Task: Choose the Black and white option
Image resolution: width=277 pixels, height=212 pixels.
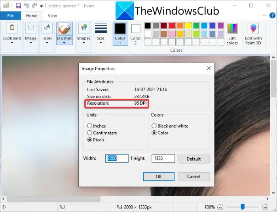Action: pos(155,126)
